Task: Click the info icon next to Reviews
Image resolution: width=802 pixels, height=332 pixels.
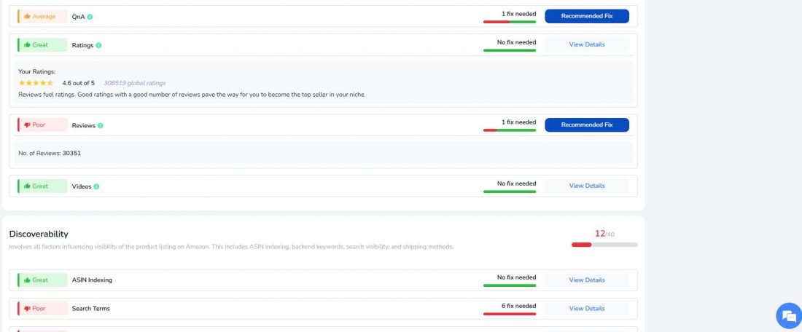Action: [101, 126]
